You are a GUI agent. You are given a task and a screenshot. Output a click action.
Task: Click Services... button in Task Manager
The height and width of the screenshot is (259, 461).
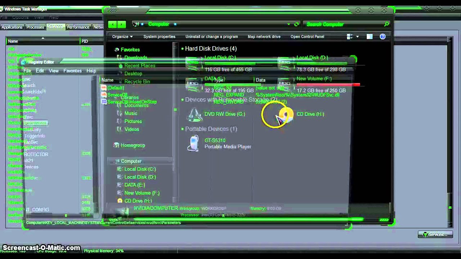(x=435, y=235)
